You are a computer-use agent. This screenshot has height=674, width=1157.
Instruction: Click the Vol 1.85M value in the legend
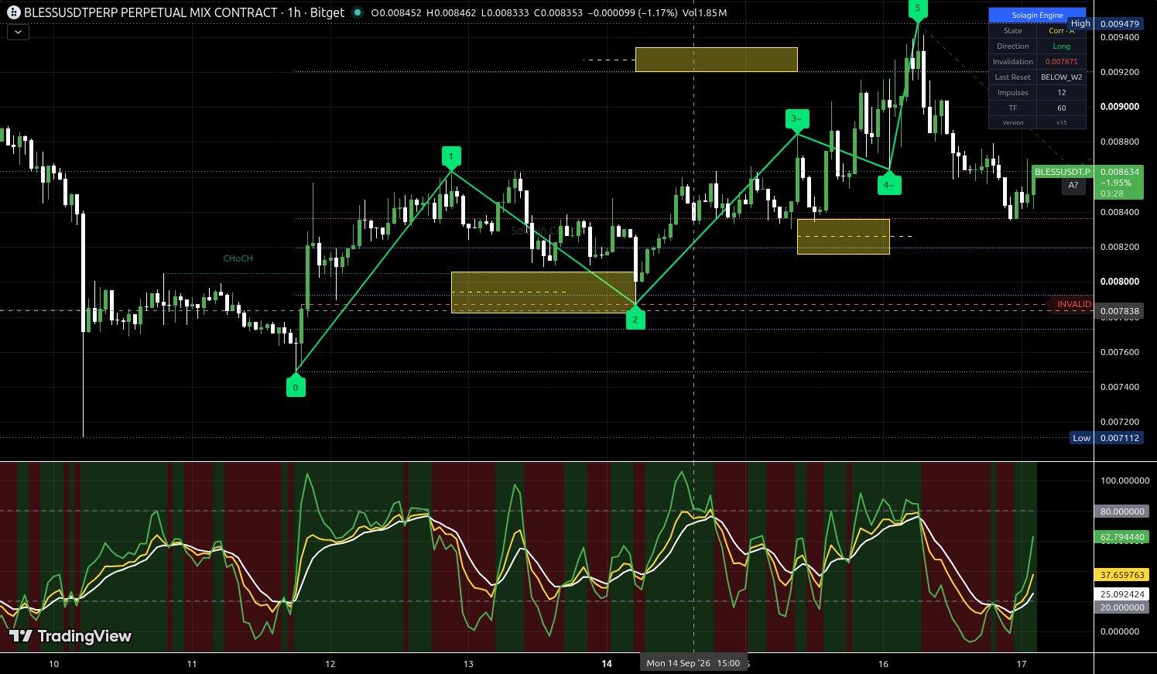pos(704,12)
